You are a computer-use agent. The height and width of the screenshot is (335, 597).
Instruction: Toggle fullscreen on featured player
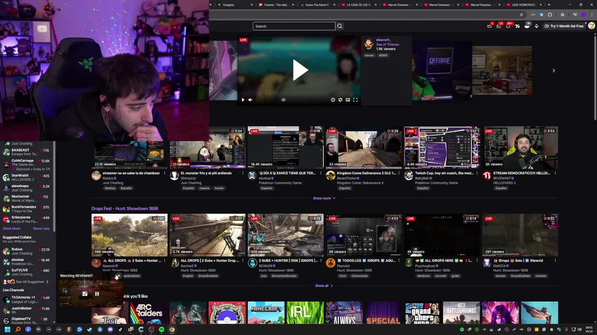click(x=355, y=100)
